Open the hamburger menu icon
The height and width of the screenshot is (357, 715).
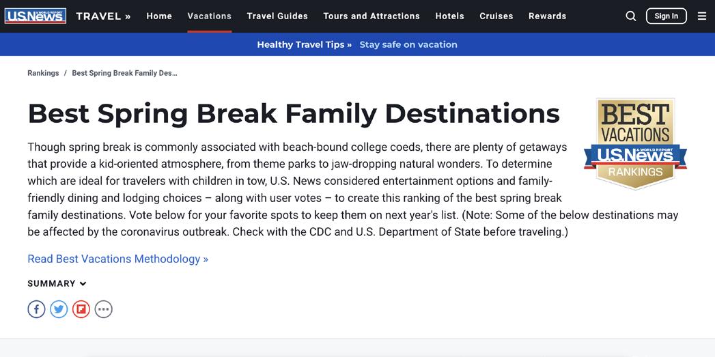(x=702, y=16)
